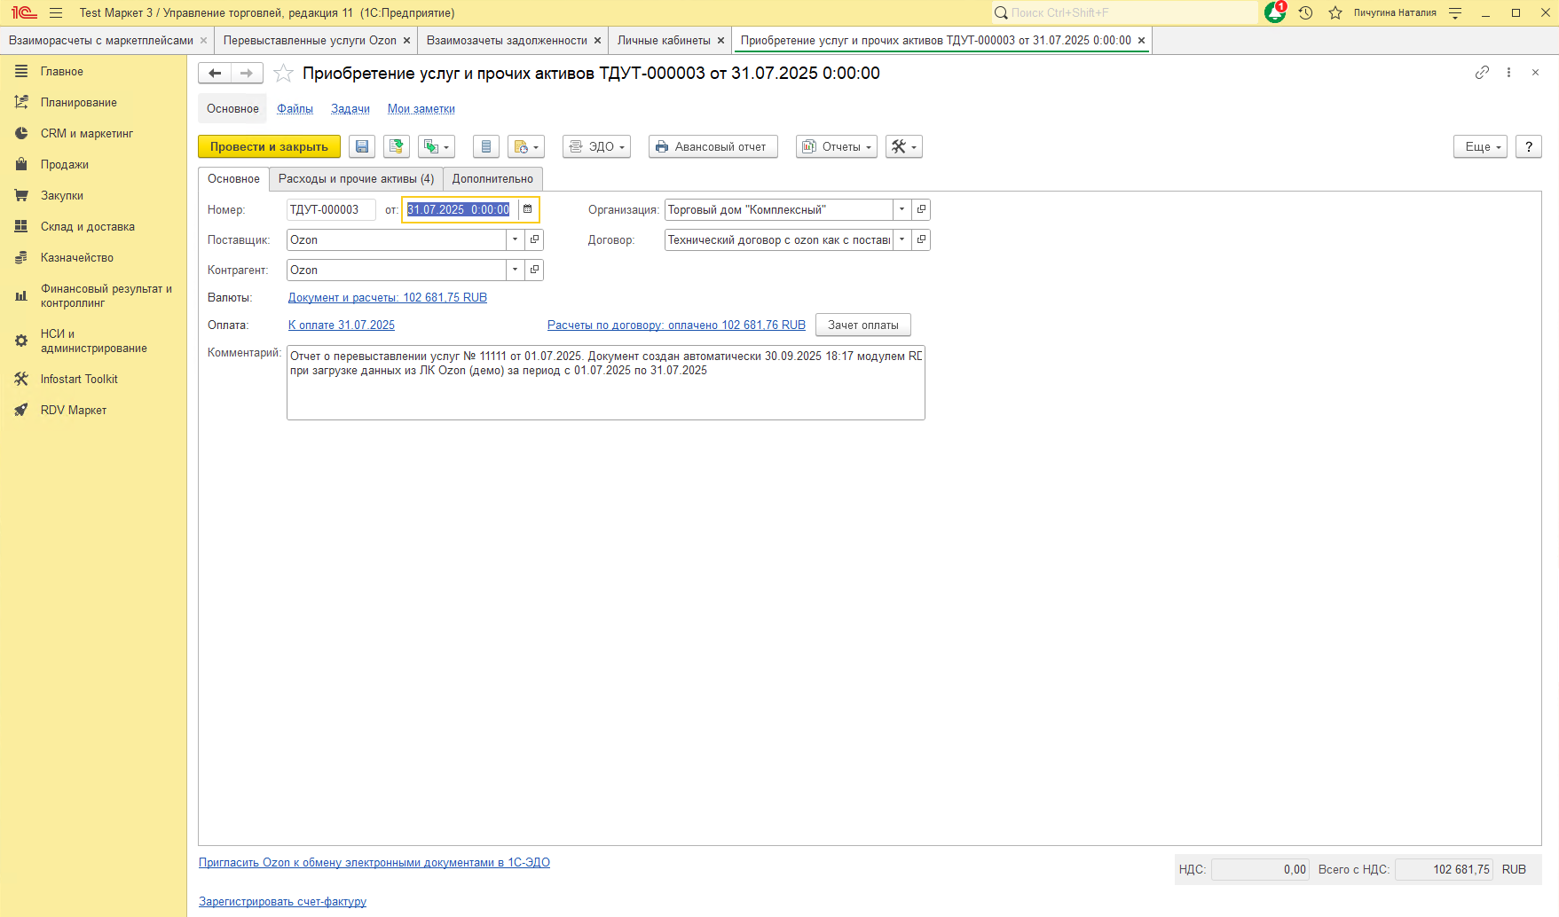Expand the create-based-on dropdown button
This screenshot has height=917, width=1559.
click(437, 146)
